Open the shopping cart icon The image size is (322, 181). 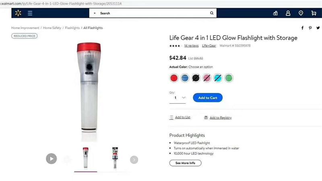pos(314,13)
